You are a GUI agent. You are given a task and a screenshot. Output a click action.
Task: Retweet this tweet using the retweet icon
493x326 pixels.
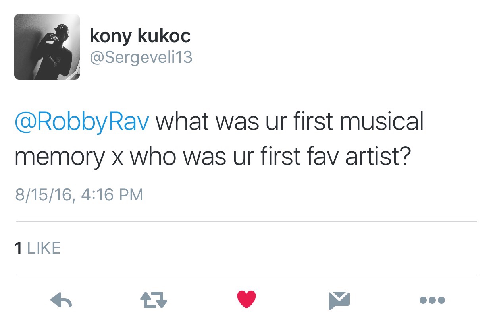(154, 300)
